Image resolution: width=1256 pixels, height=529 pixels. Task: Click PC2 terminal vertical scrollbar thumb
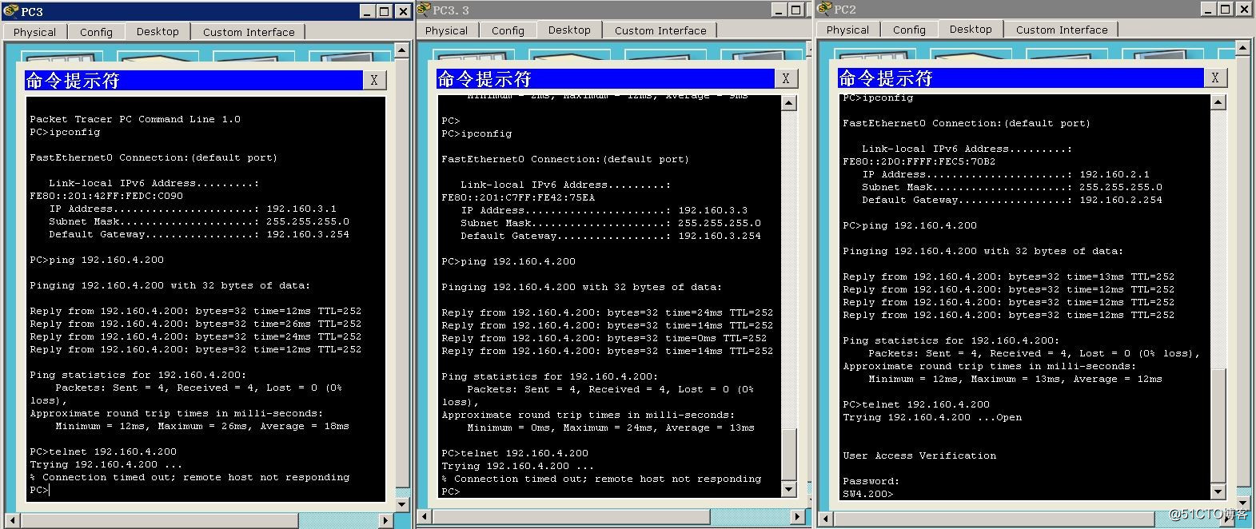(1218, 427)
